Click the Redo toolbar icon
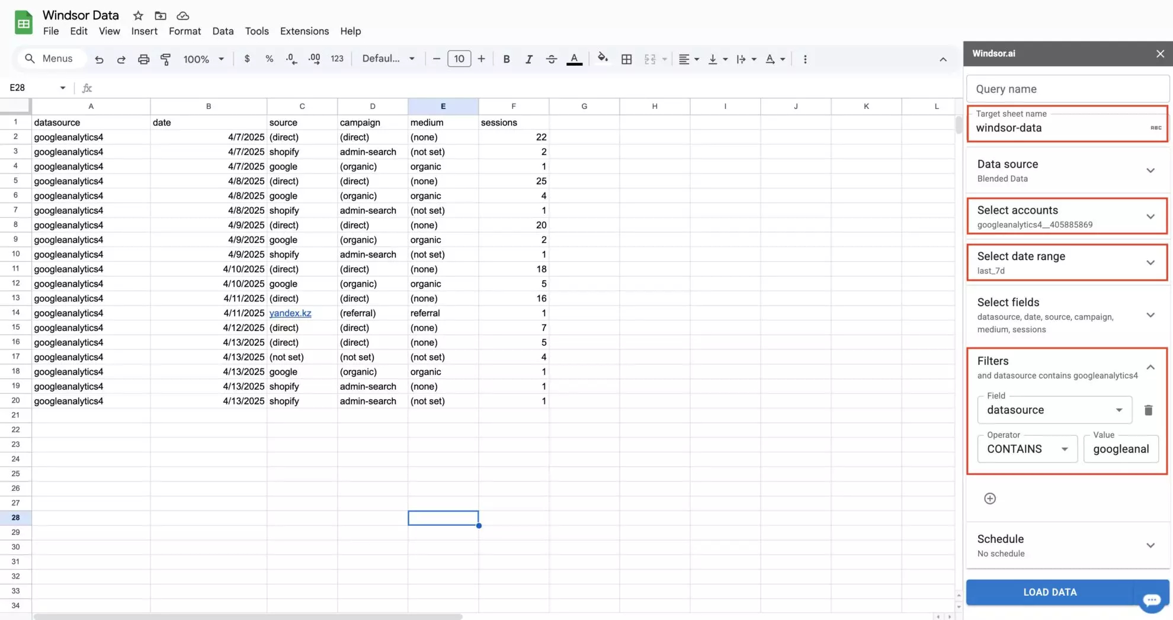The image size is (1173, 620). (121, 59)
